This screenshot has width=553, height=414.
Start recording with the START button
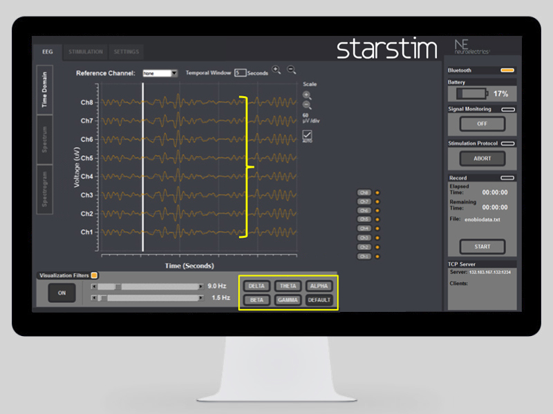click(x=482, y=247)
